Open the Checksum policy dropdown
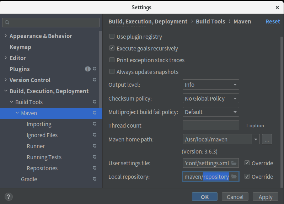 click(211, 98)
